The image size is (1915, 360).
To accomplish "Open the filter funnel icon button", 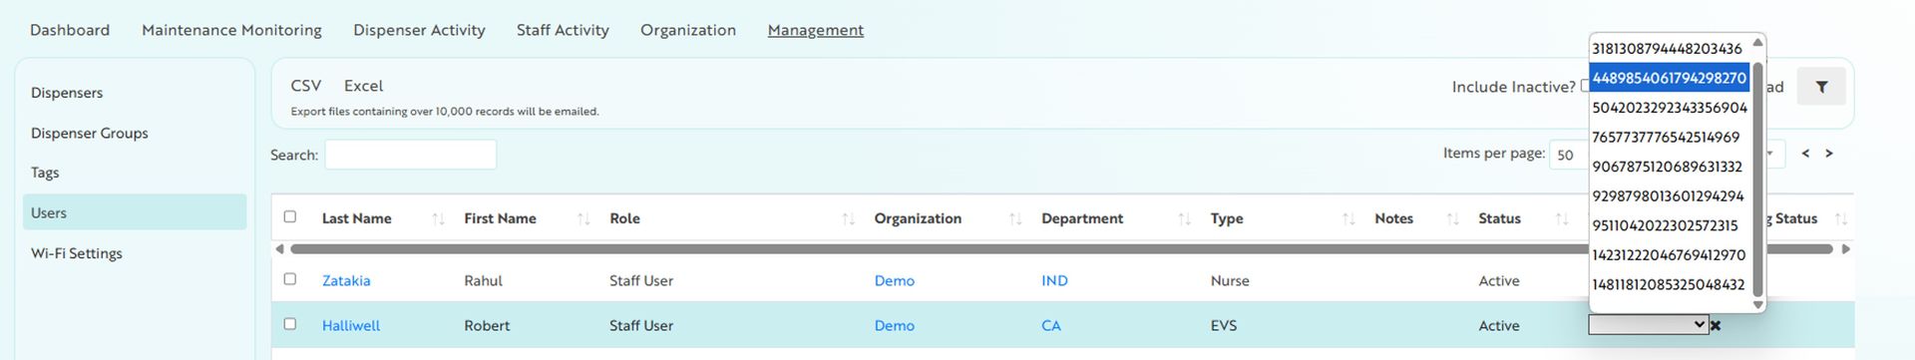I will (1821, 87).
